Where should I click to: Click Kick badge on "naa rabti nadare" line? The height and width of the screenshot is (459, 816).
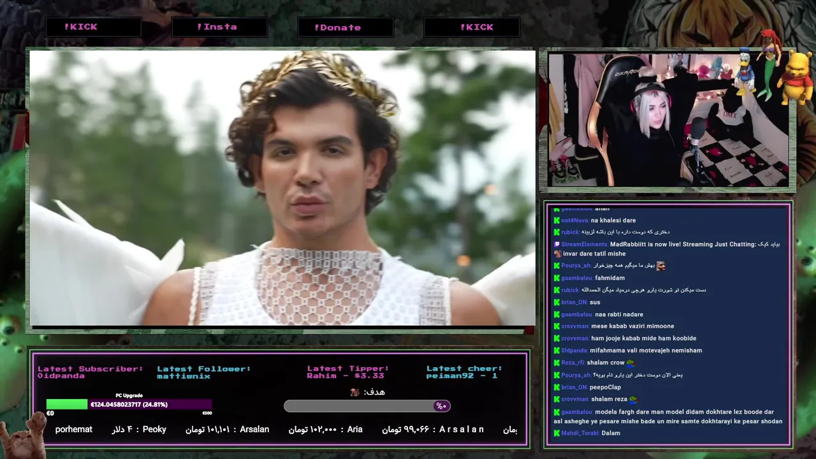click(557, 314)
